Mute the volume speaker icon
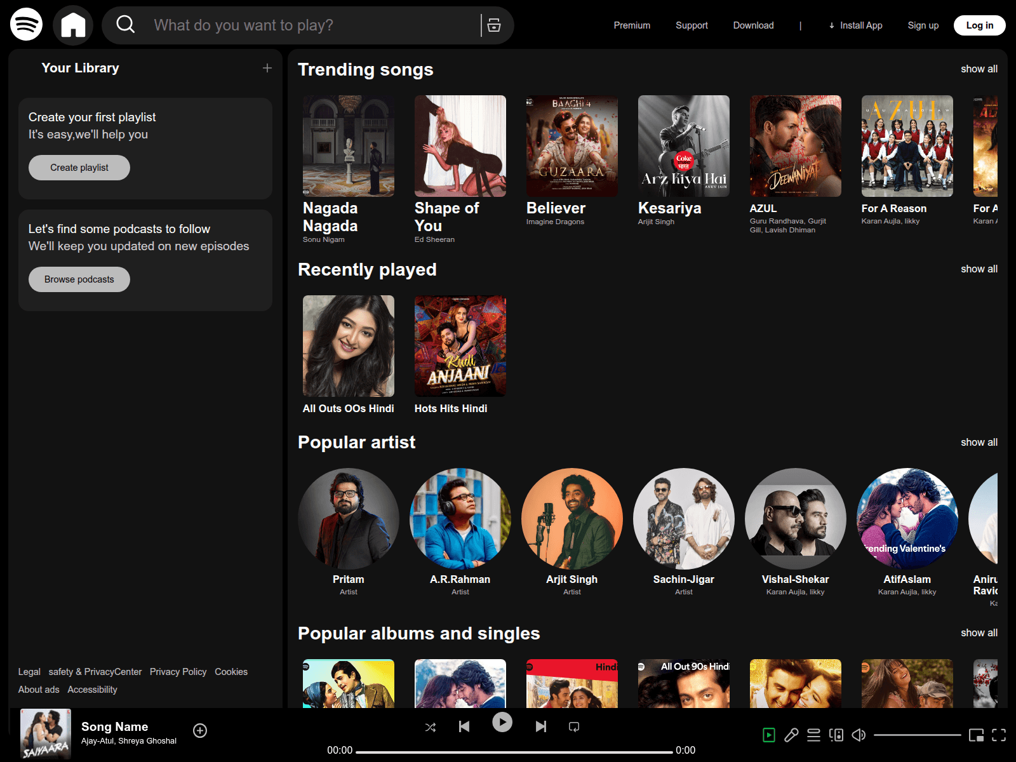 coord(859,735)
